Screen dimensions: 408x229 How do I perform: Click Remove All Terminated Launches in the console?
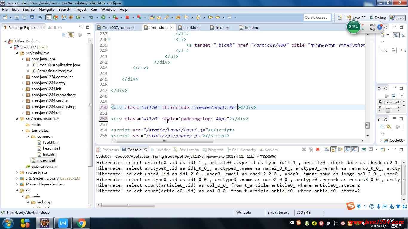(x=311, y=149)
